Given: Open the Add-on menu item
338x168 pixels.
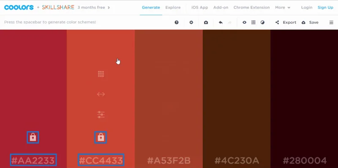Looking at the screenshot, I should 221,7.
